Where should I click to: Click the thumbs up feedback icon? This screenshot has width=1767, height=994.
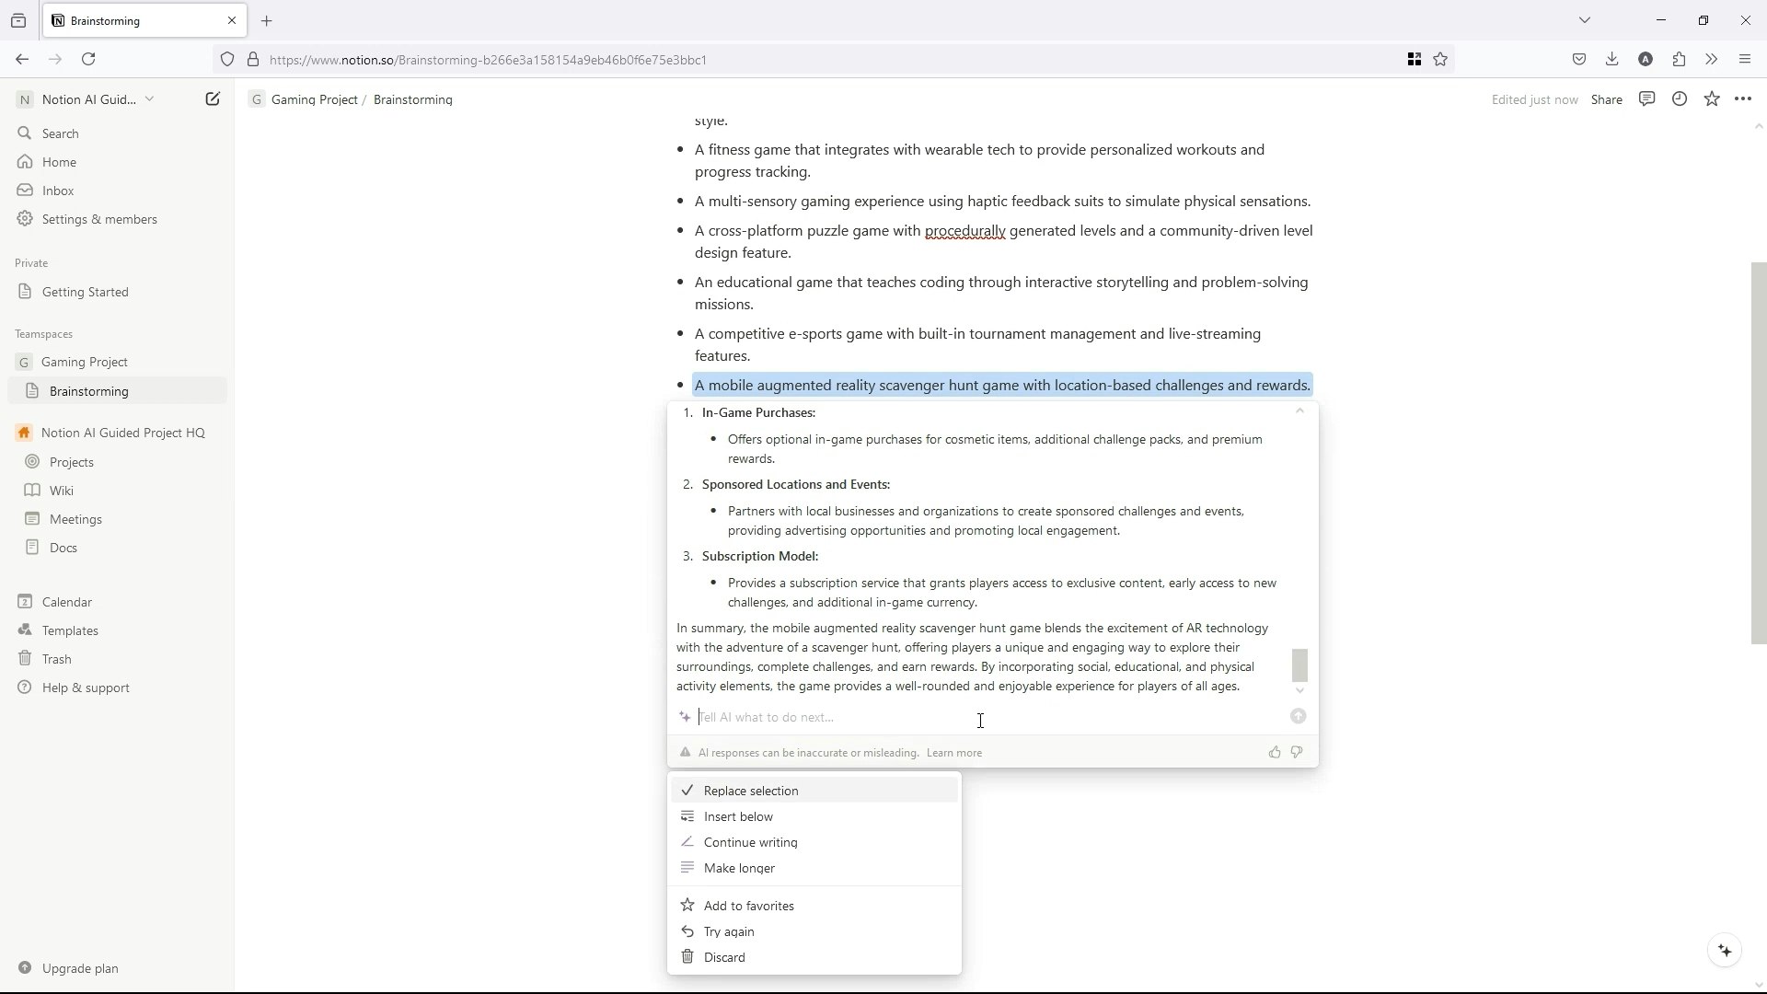pos(1275,753)
